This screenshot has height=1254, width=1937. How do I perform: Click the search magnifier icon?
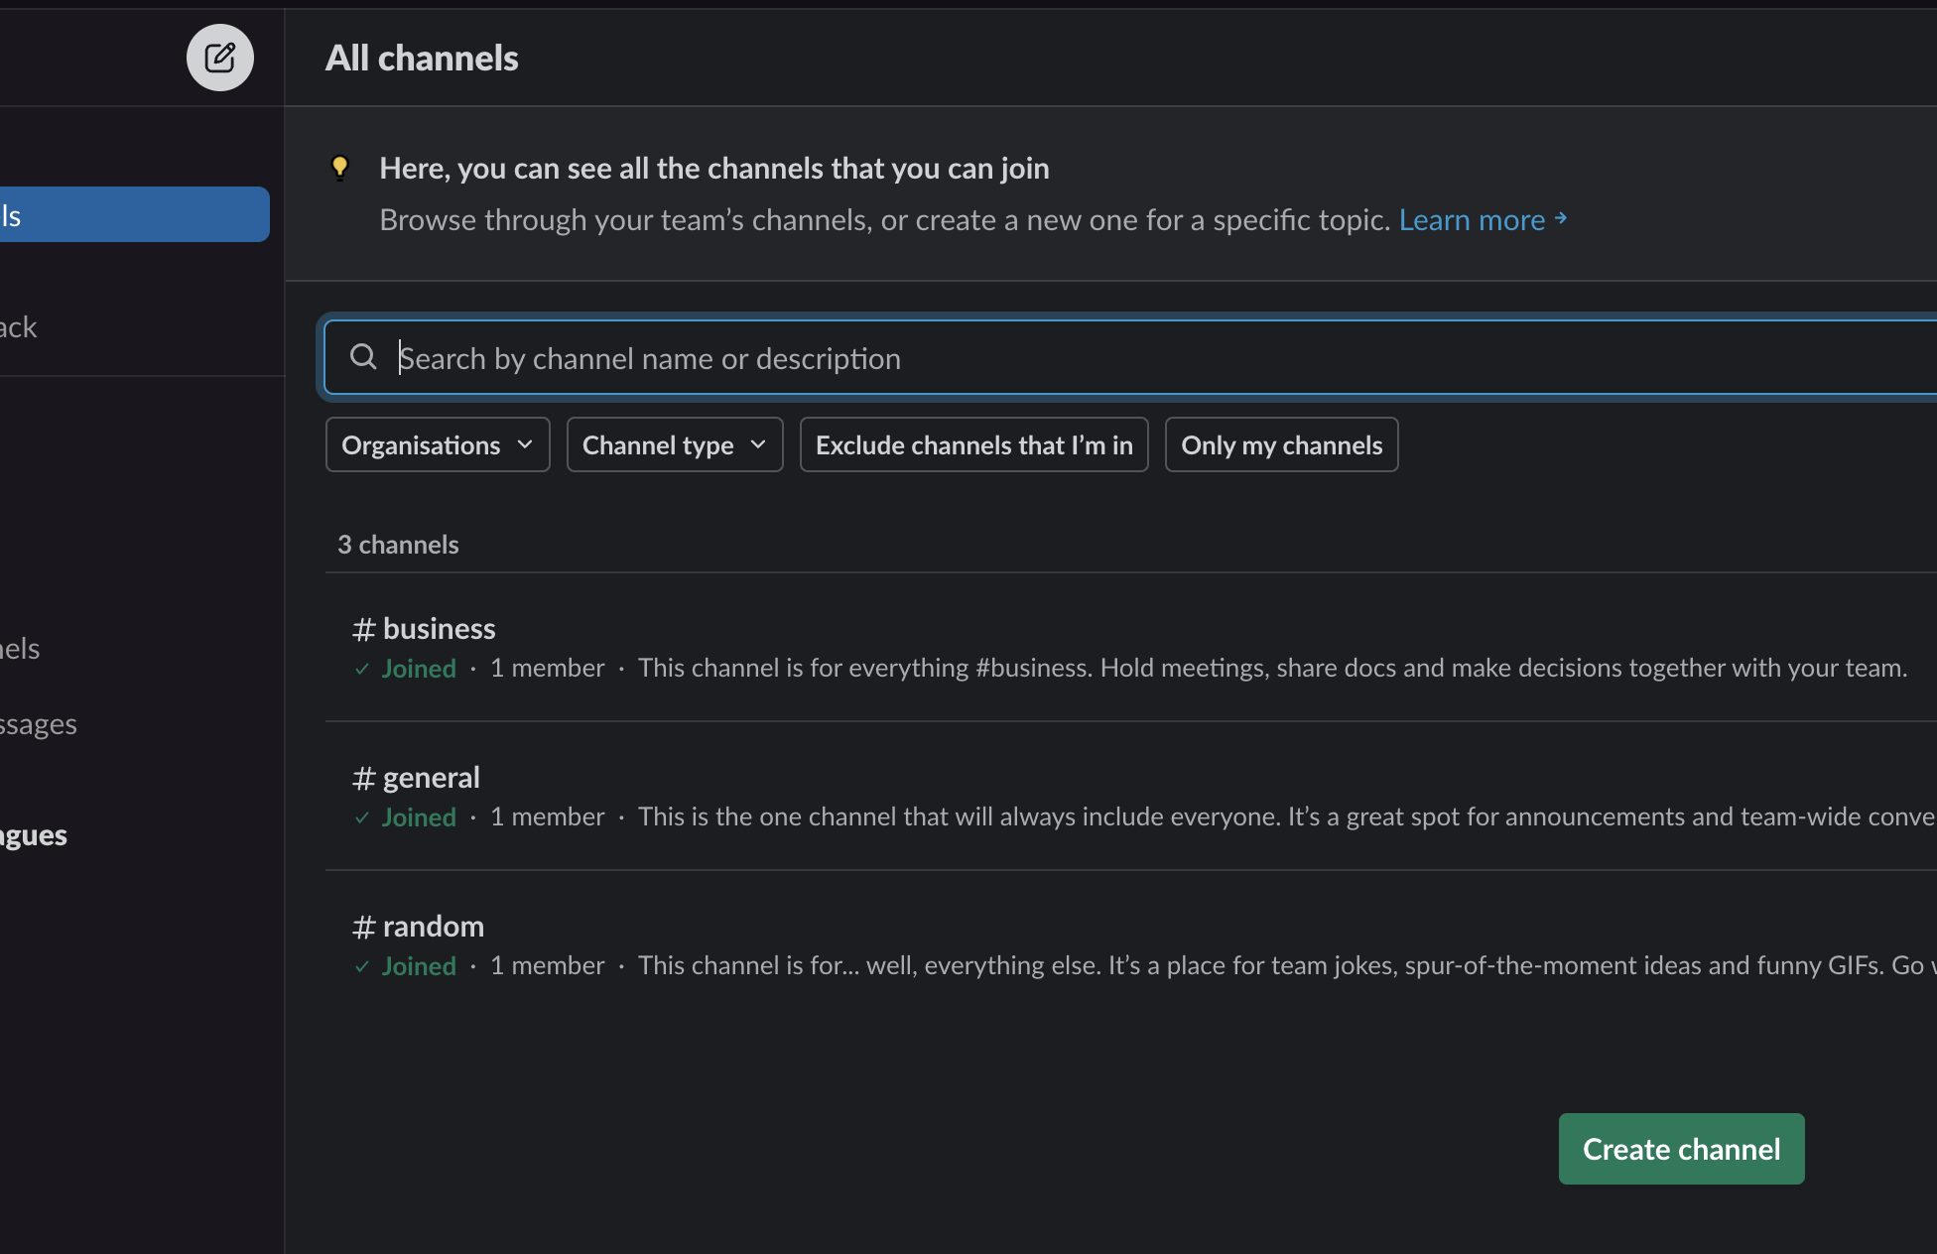(364, 357)
